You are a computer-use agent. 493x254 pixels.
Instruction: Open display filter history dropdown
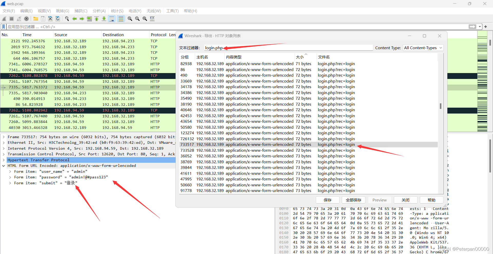(480, 27)
